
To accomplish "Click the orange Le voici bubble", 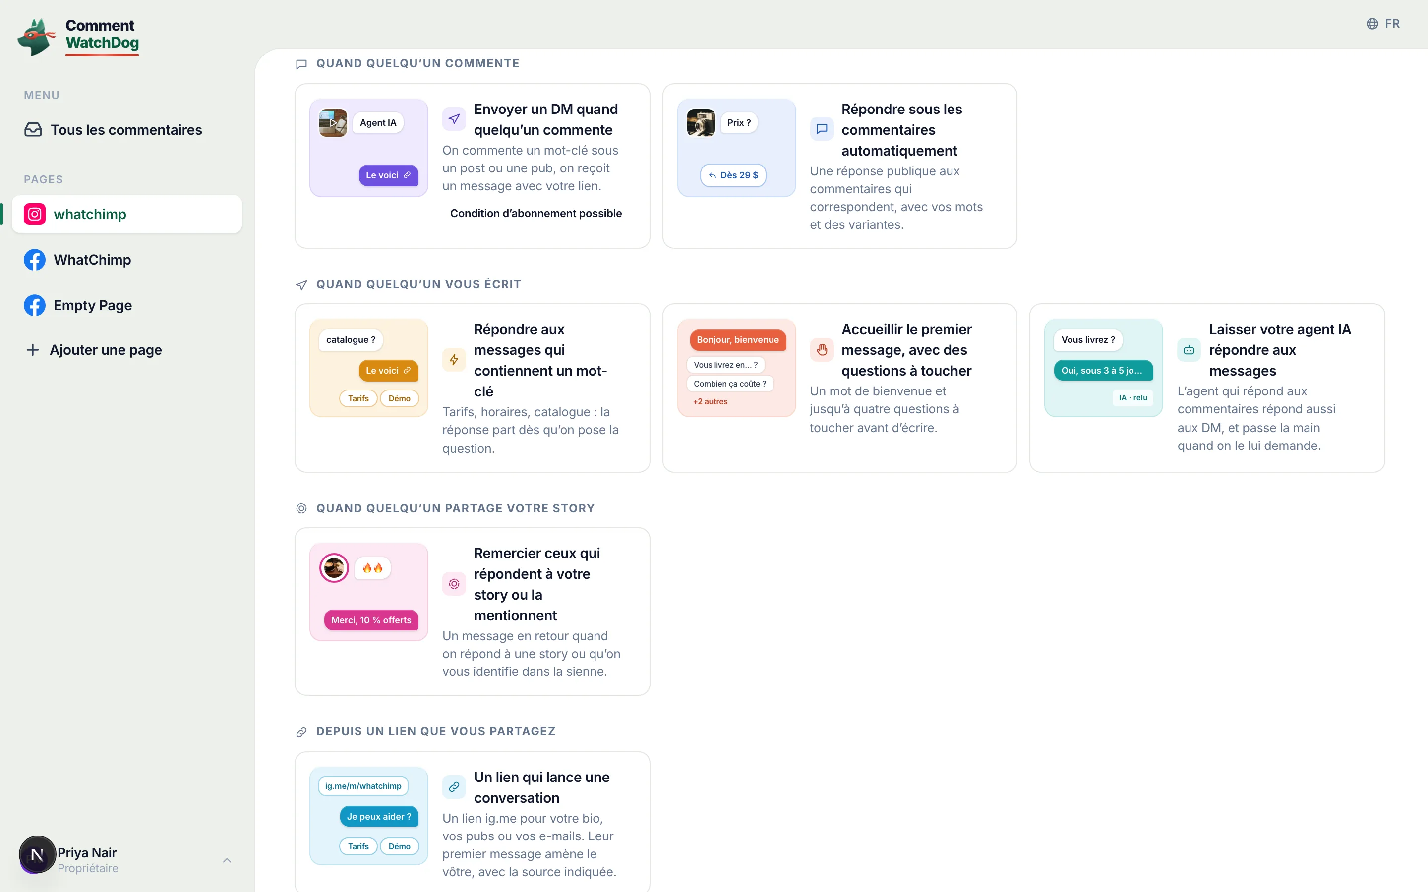I will pyautogui.click(x=388, y=371).
